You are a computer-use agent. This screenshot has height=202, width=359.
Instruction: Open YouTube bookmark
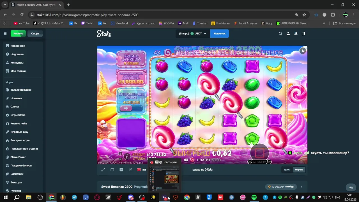(x=21, y=23)
